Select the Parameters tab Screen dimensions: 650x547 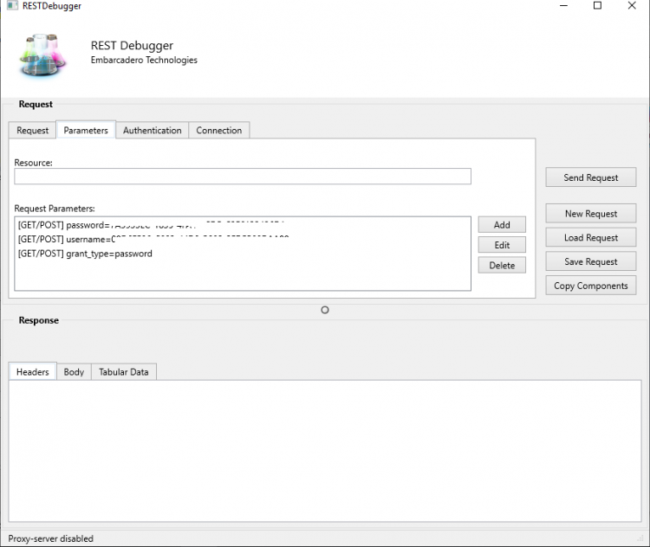(x=86, y=130)
